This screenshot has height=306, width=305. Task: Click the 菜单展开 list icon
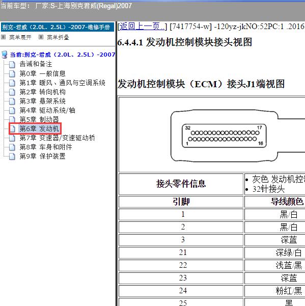click(x=4, y=37)
